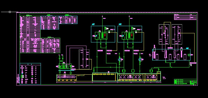Click the legend box at bottom left
This screenshot has height=98, width=208.
coord(30,74)
